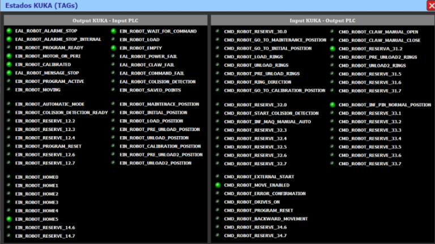Click the green CMD_ROBOT_MOVE_ENABLED status LED
The width and height of the screenshot is (435, 244).
pyautogui.click(x=218, y=185)
